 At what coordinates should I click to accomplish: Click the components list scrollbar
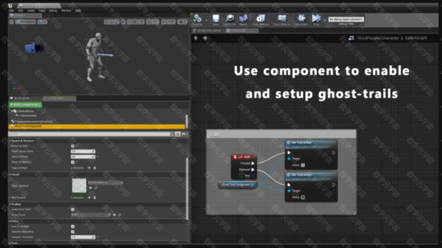[x=187, y=121]
